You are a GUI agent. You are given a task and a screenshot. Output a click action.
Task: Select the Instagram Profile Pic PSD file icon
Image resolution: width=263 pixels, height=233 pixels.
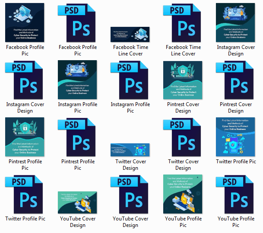tap(129, 80)
